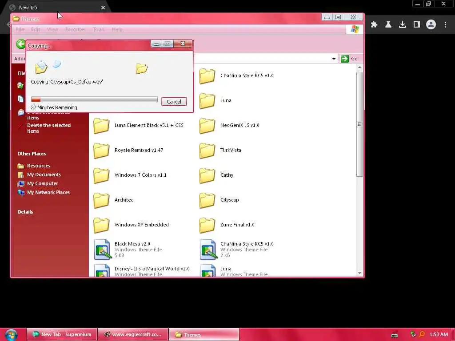Switch to New Tab - Supermium taskbar button

(x=62, y=334)
